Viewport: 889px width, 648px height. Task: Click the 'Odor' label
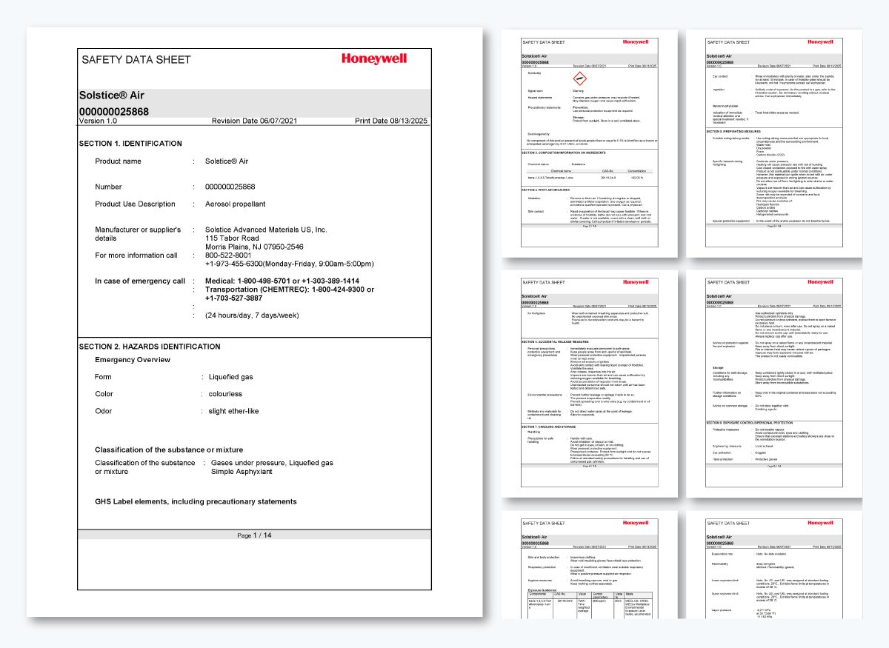pyautogui.click(x=104, y=411)
